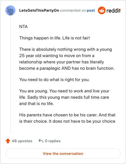
Task: Click the NTA verdict text
Action: (x=23, y=26)
